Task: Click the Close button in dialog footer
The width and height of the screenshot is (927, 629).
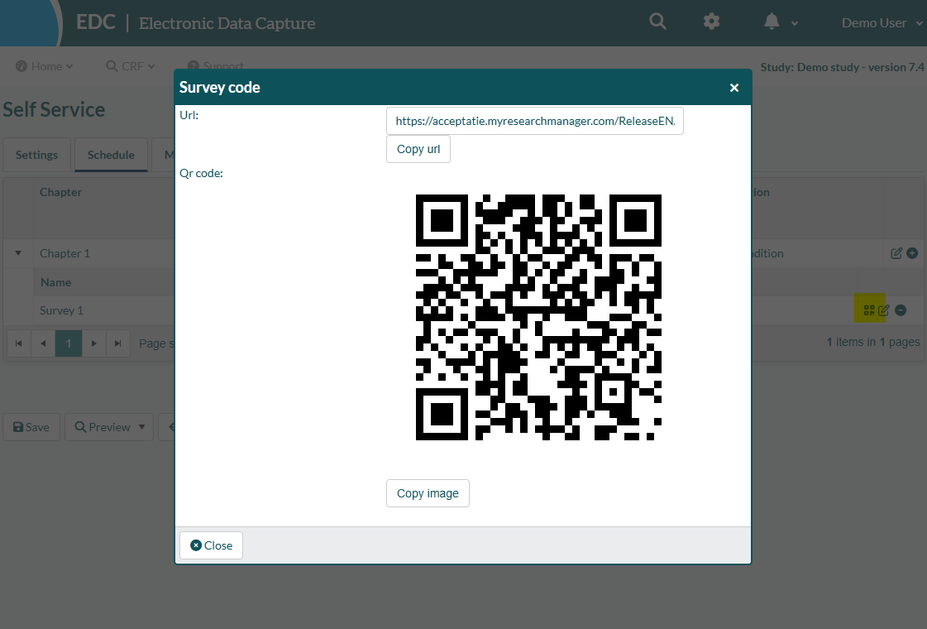Action: (211, 545)
